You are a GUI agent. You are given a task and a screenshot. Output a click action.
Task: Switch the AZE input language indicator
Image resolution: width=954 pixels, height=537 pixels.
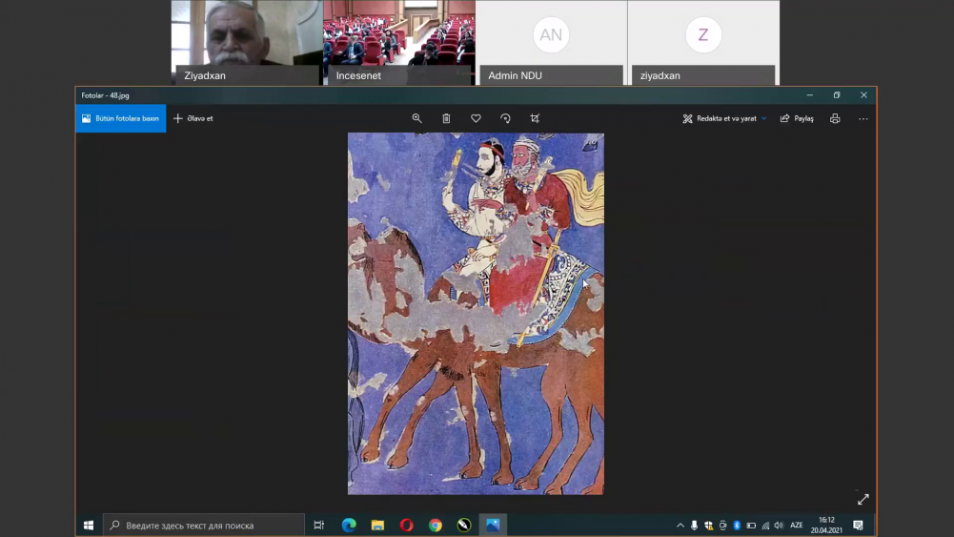(797, 526)
